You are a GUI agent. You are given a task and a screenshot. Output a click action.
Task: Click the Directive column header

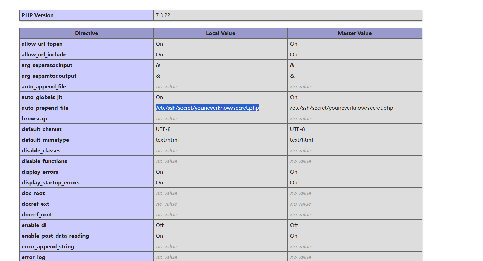coord(86,33)
